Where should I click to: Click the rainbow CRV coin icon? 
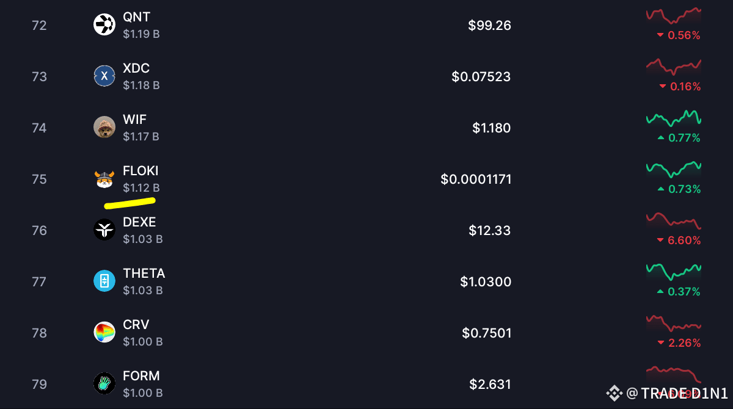[104, 333]
